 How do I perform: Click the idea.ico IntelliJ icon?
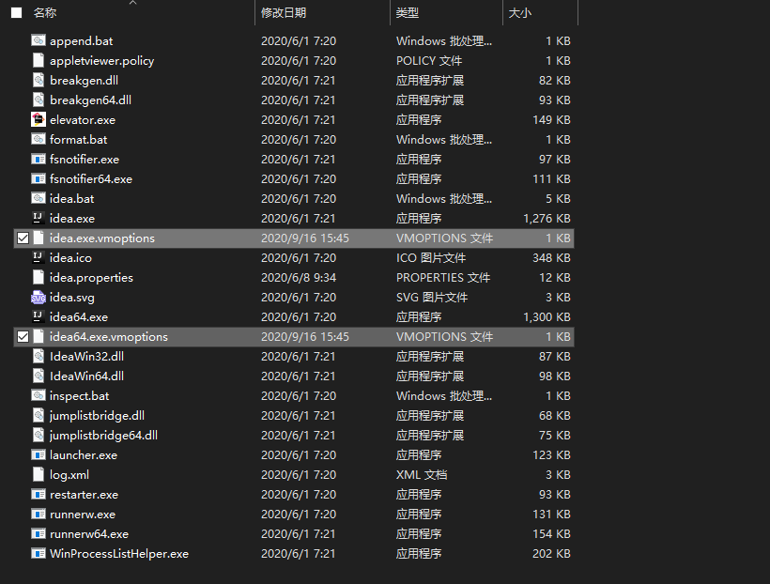pyautogui.click(x=38, y=257)
